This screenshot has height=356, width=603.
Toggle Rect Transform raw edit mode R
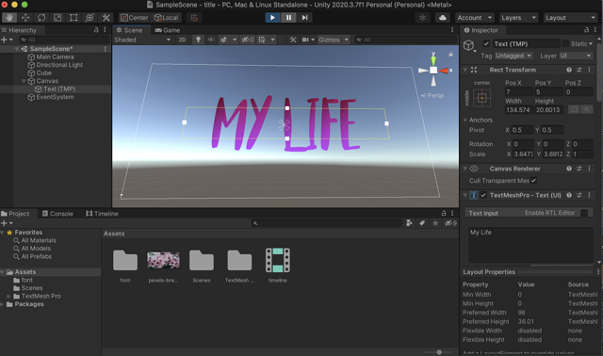pyautogui.click(x=586, y=109)
